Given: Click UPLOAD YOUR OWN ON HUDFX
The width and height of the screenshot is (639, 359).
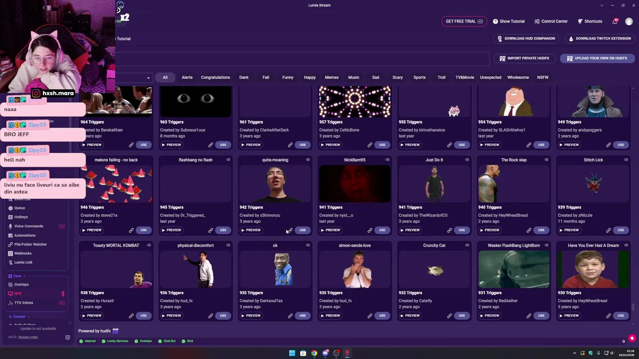Looking at the screenshot, I should point(597,58).
